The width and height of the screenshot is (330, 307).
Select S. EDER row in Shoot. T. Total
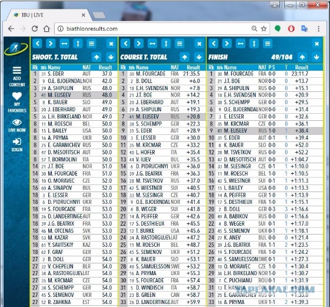click(x=74, y=74)
